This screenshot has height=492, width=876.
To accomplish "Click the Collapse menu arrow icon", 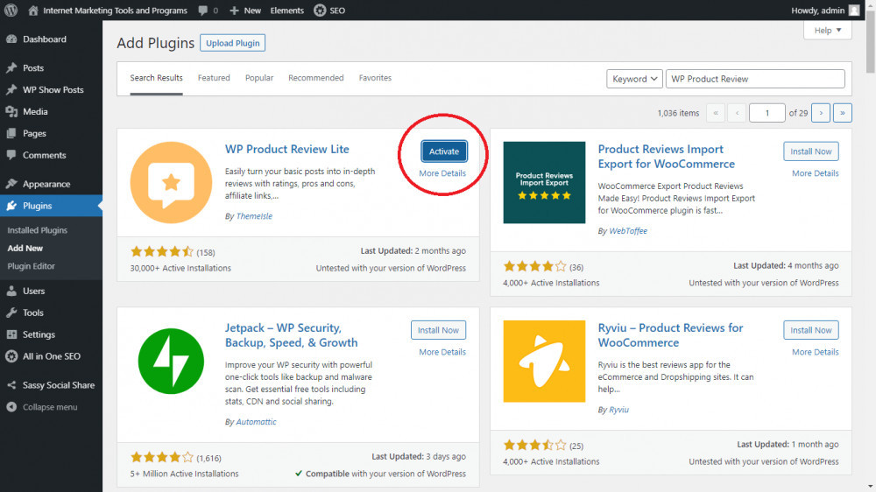I will (x=11, y=406).
